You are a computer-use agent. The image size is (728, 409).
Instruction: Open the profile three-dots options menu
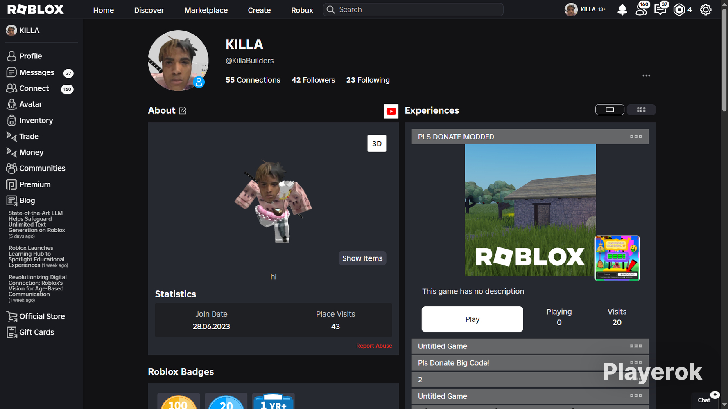(646, 76)
